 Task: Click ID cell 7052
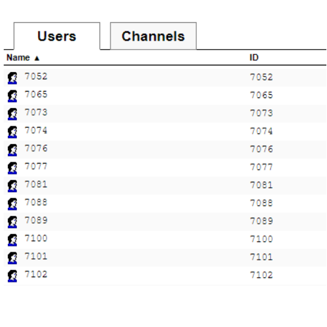[x=262, y=77]
